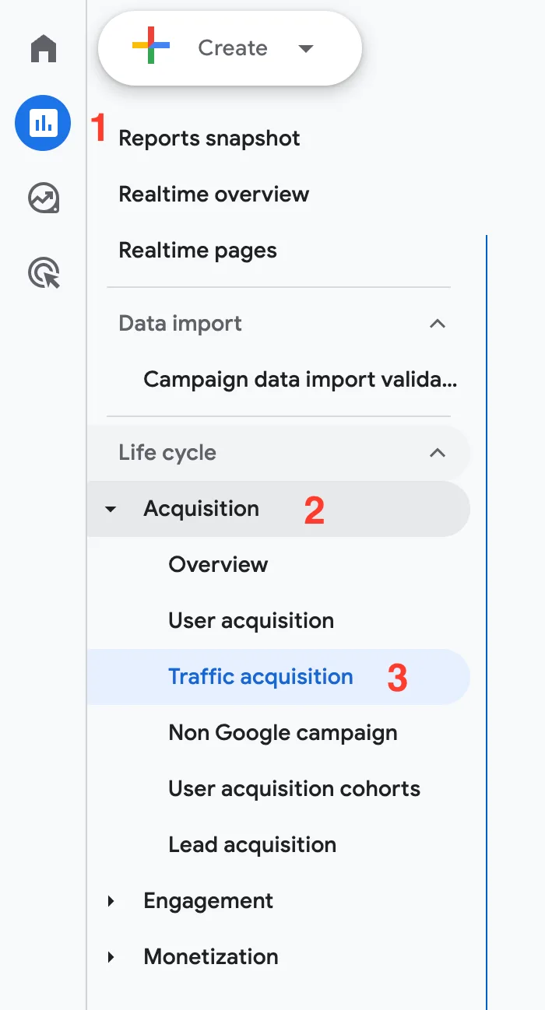Open the Create dropdown arrow
Screen dimensions: 545x1010
306,48
